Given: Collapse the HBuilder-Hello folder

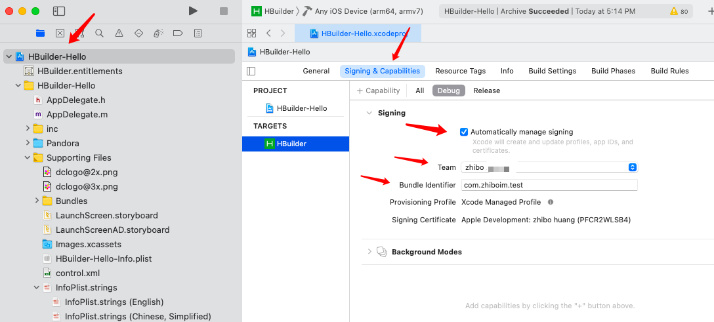Looking at the screenshot, I should [18, 85].
